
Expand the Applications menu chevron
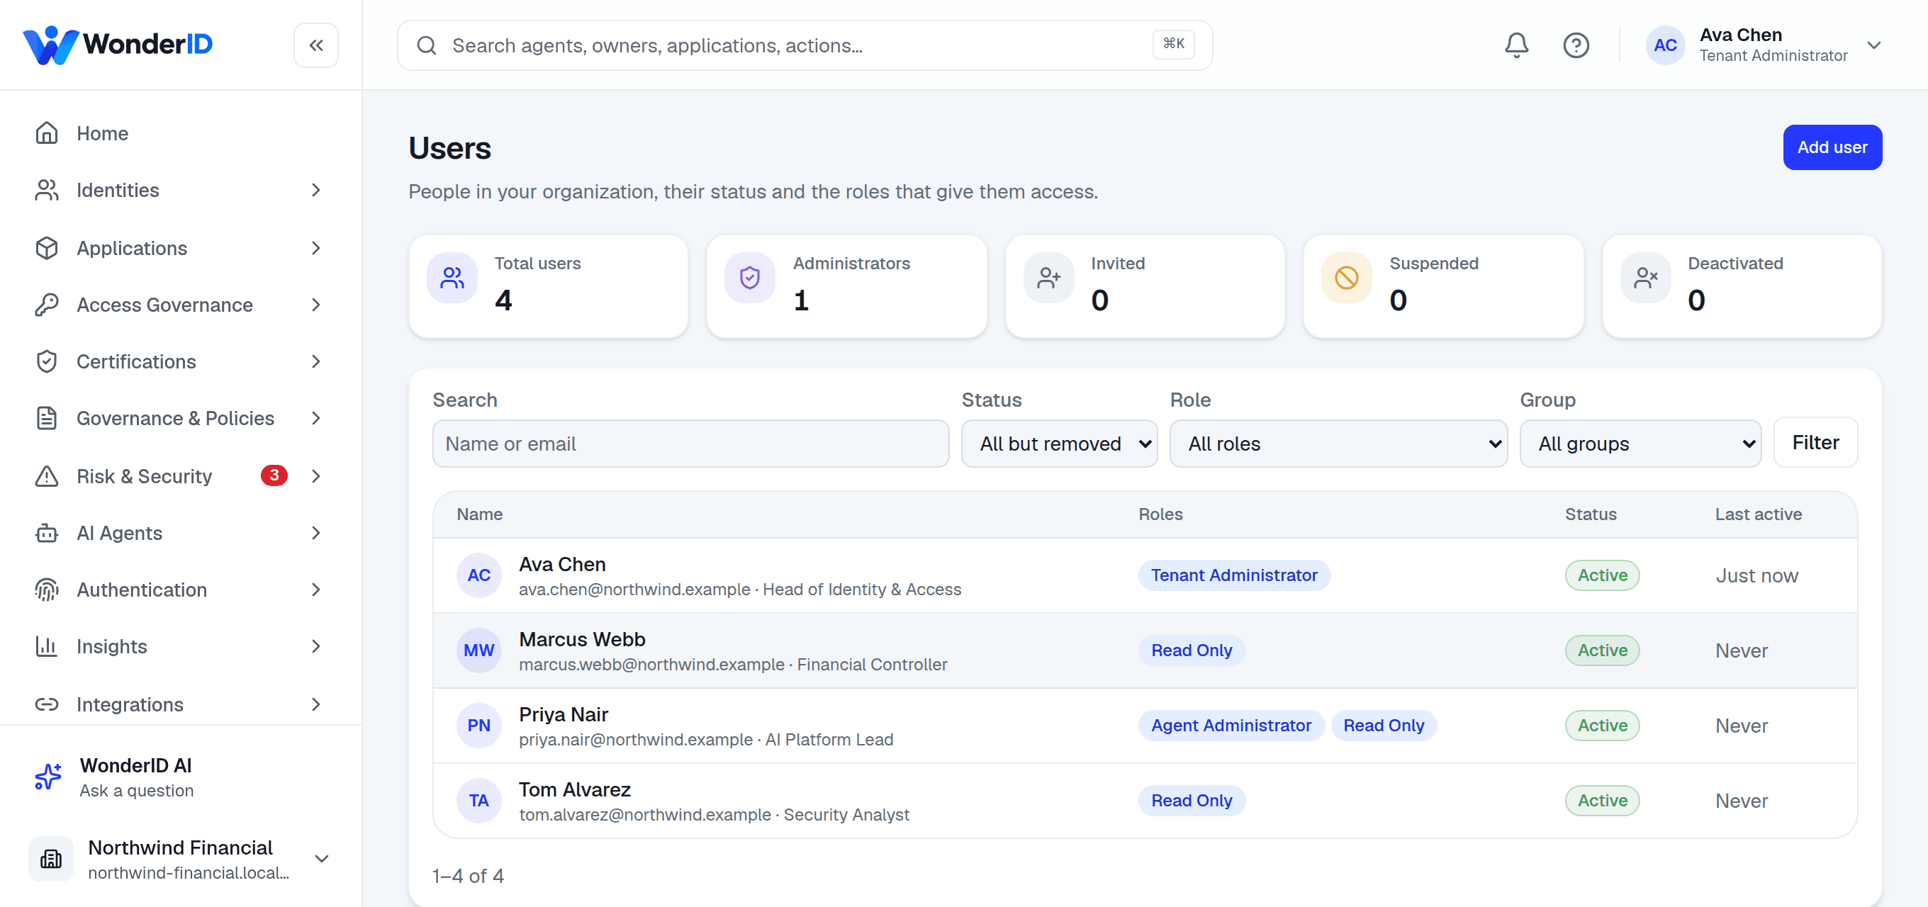point(316,248)
